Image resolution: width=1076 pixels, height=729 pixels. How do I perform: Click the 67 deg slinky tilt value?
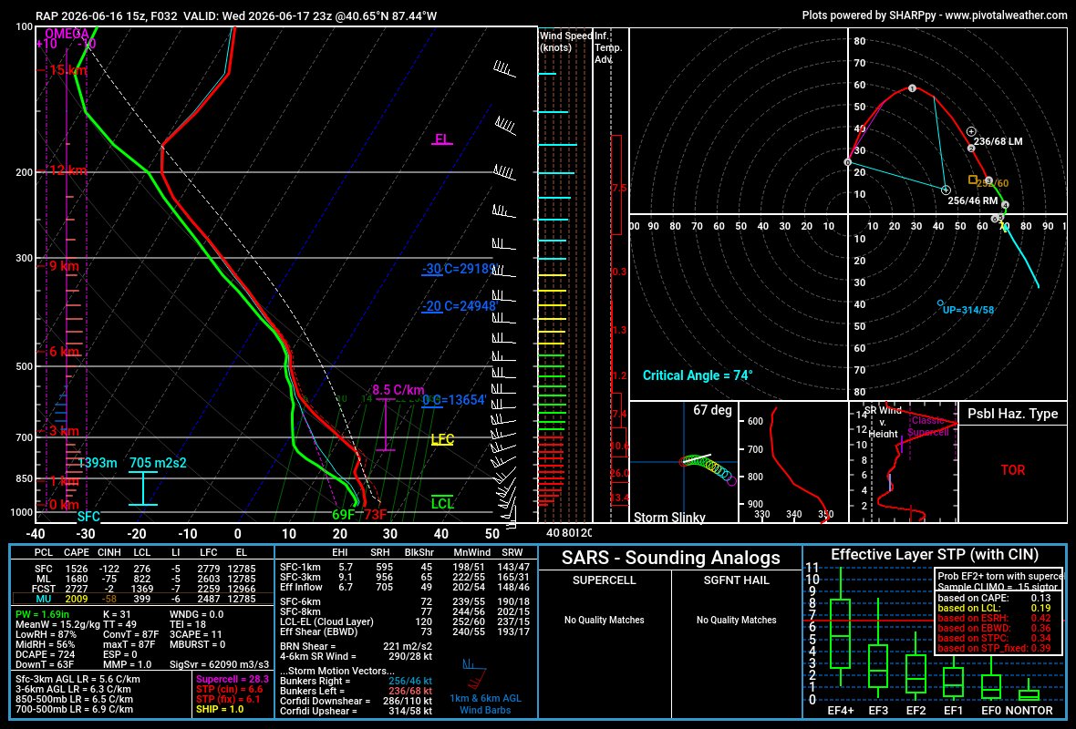coord(712,410)
